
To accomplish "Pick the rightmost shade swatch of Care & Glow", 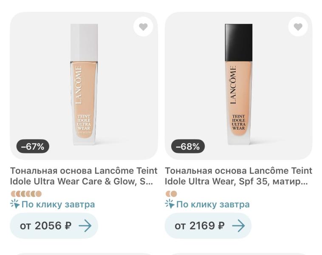I will coord(39,194).
